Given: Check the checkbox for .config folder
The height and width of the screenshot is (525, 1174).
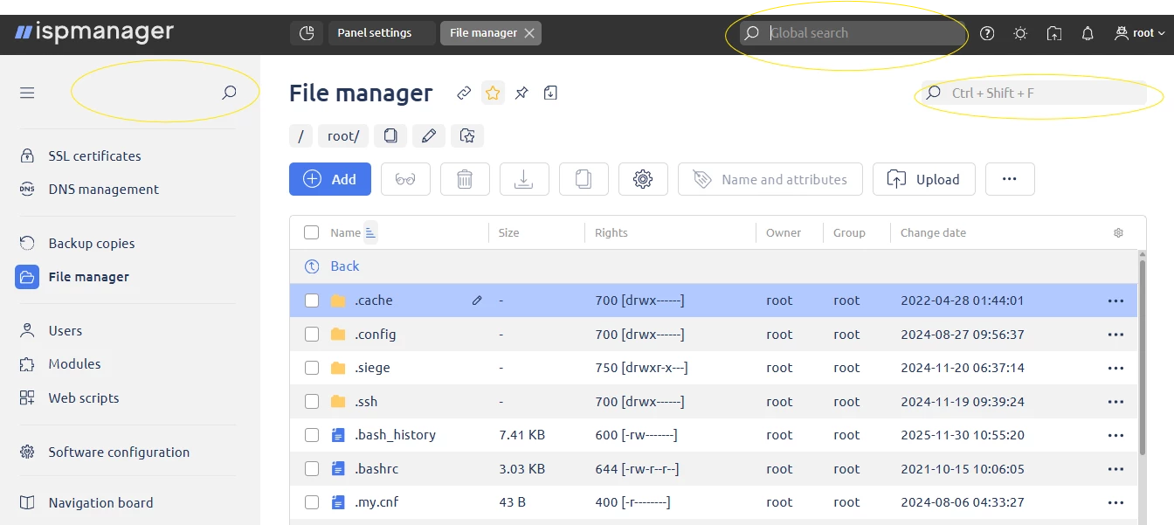Looking at the screenshot, I should pos(312,334).
